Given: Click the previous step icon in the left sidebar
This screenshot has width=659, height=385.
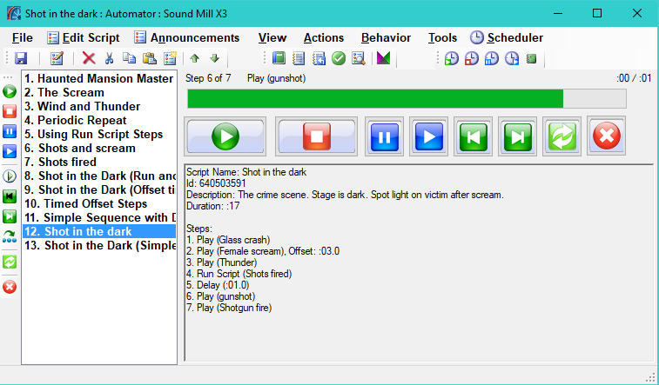Looking at the screenshot, I should (10, 196).
